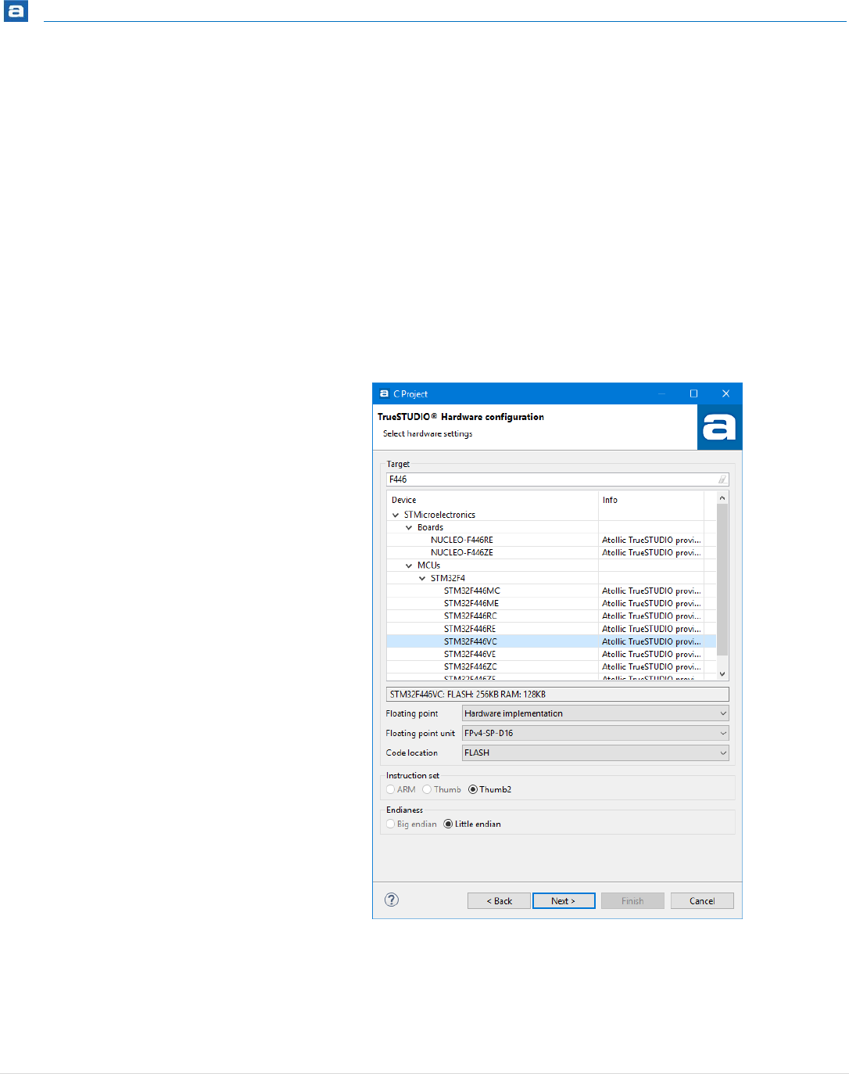Image resolution: width=849 pixels, height=1074 pixels.
Task: Select STM32F446MC device
Action: point(472,591)
